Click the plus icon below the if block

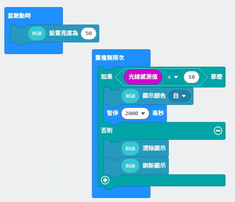pyautogui.click(x=105, y=180)
